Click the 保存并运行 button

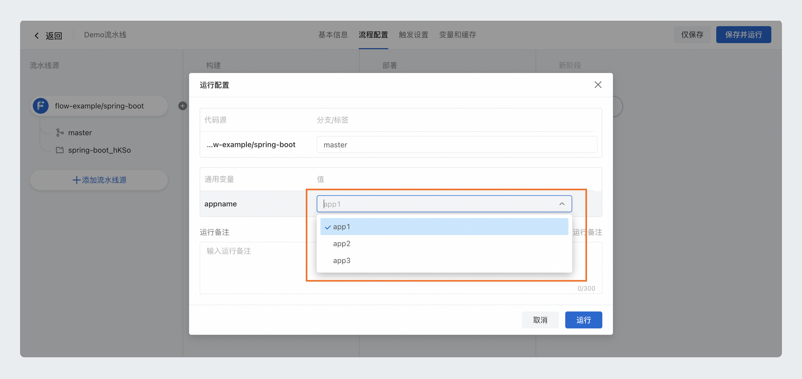click(743, 35)
